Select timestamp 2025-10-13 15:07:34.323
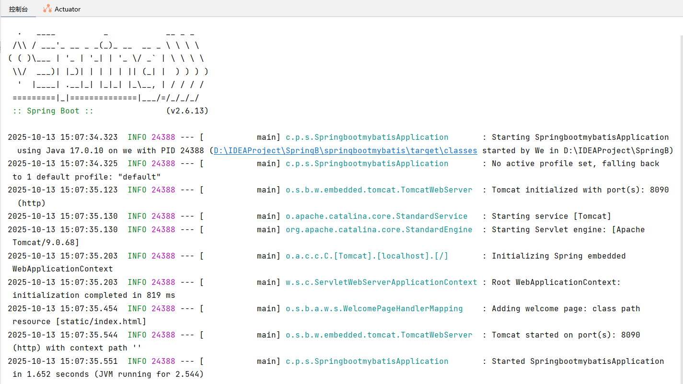The image size is (683, 384). 63,137
